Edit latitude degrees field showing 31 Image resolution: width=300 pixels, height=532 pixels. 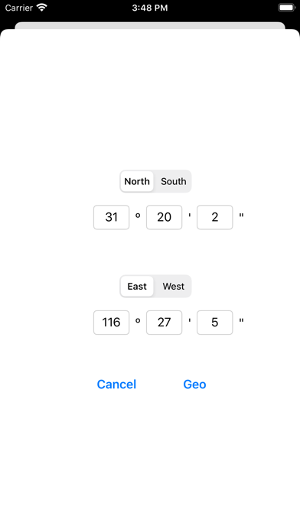(112, 217)
